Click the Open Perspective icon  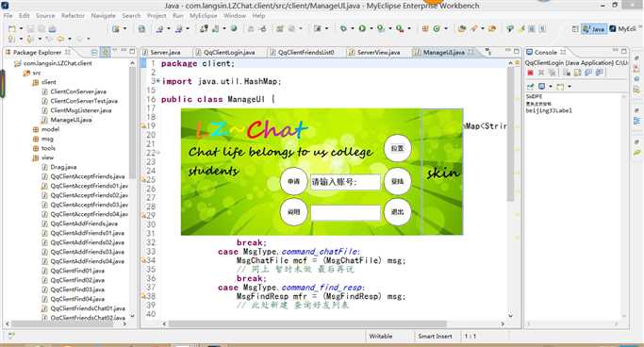coord(575,28)
